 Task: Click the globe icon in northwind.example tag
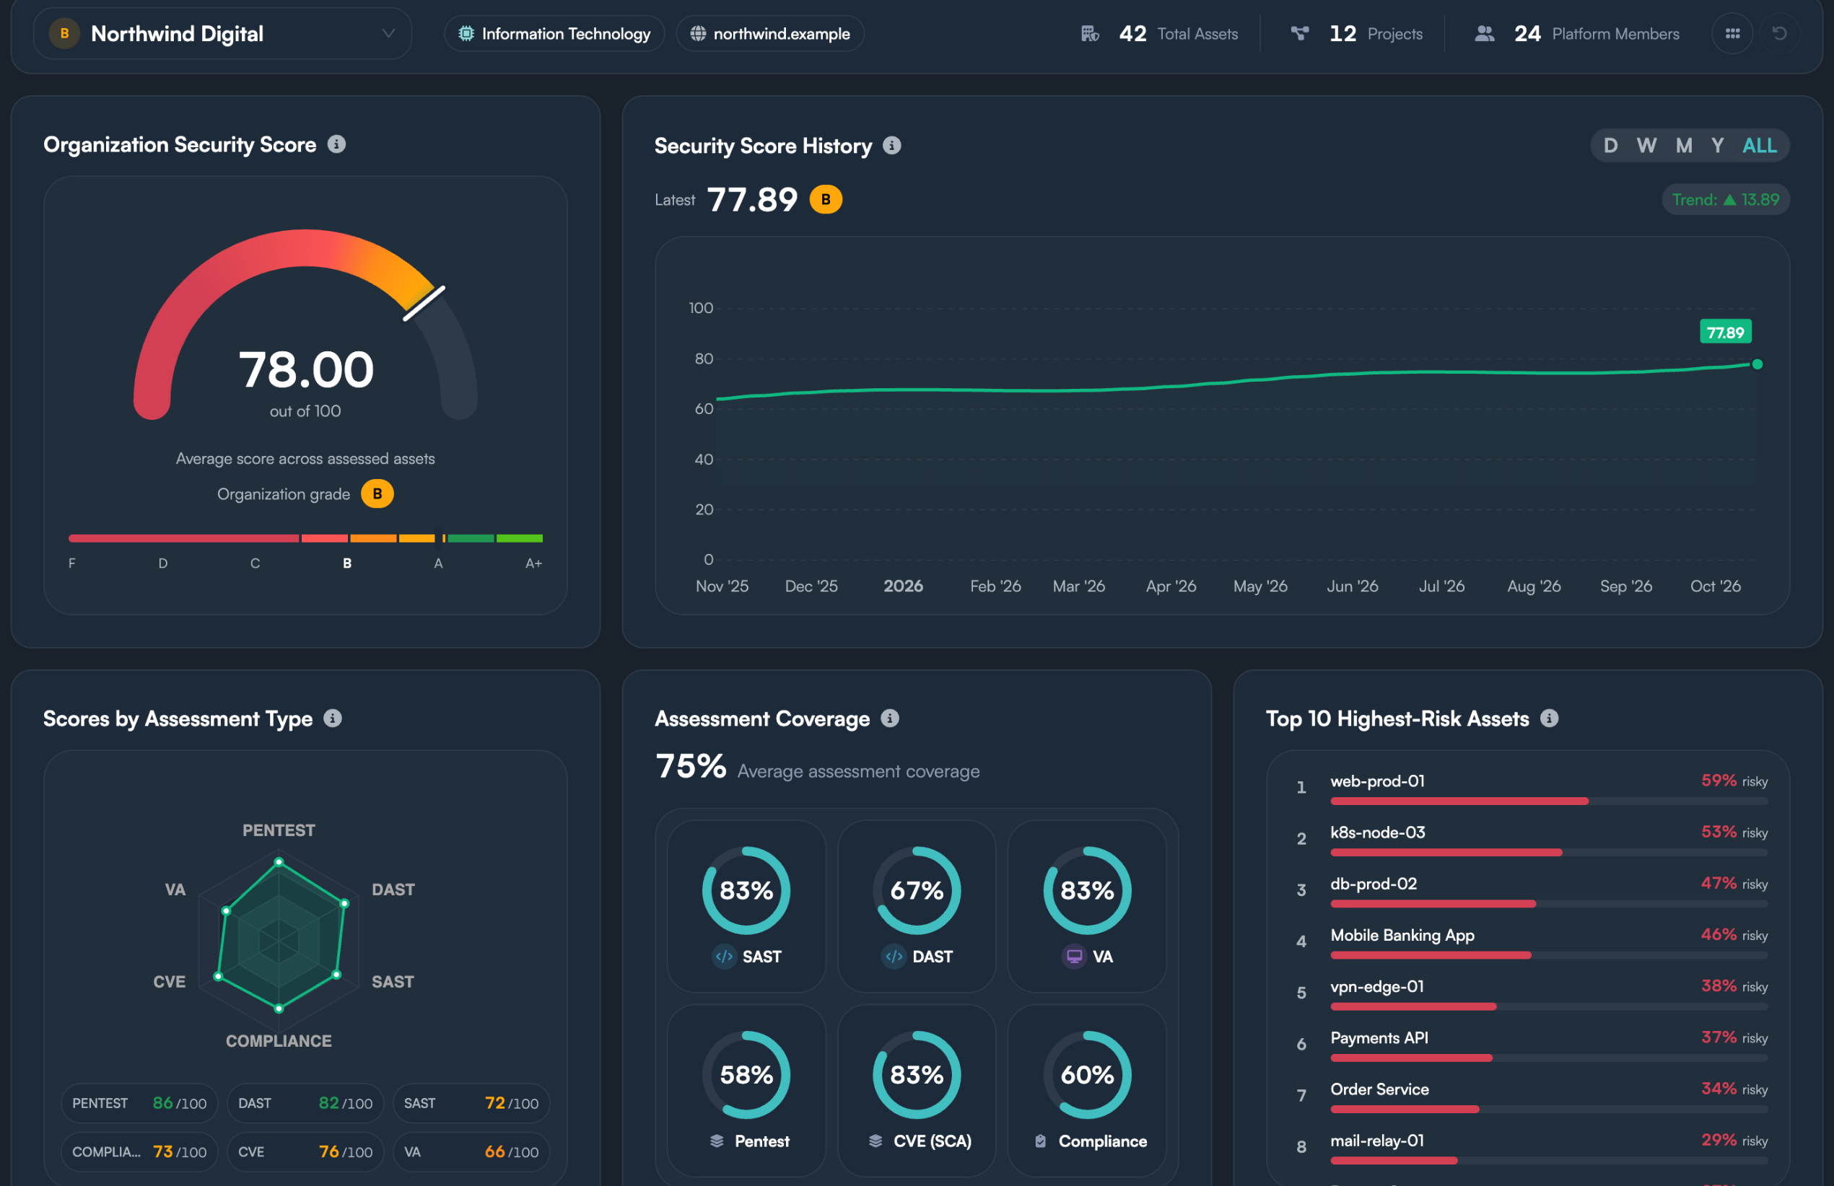[698, 33]
